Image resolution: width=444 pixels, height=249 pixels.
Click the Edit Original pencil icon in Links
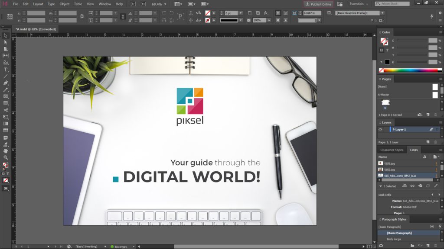(436, 185)
